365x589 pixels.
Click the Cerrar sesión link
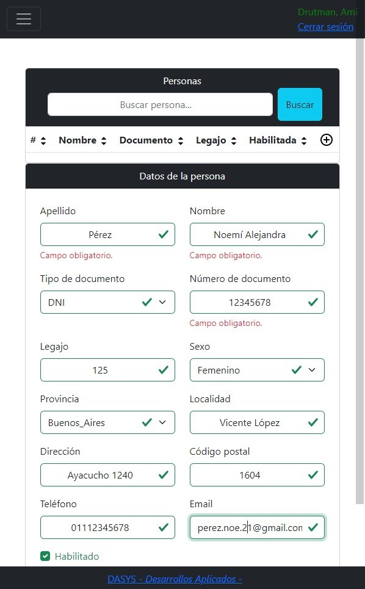coord(325,27)
